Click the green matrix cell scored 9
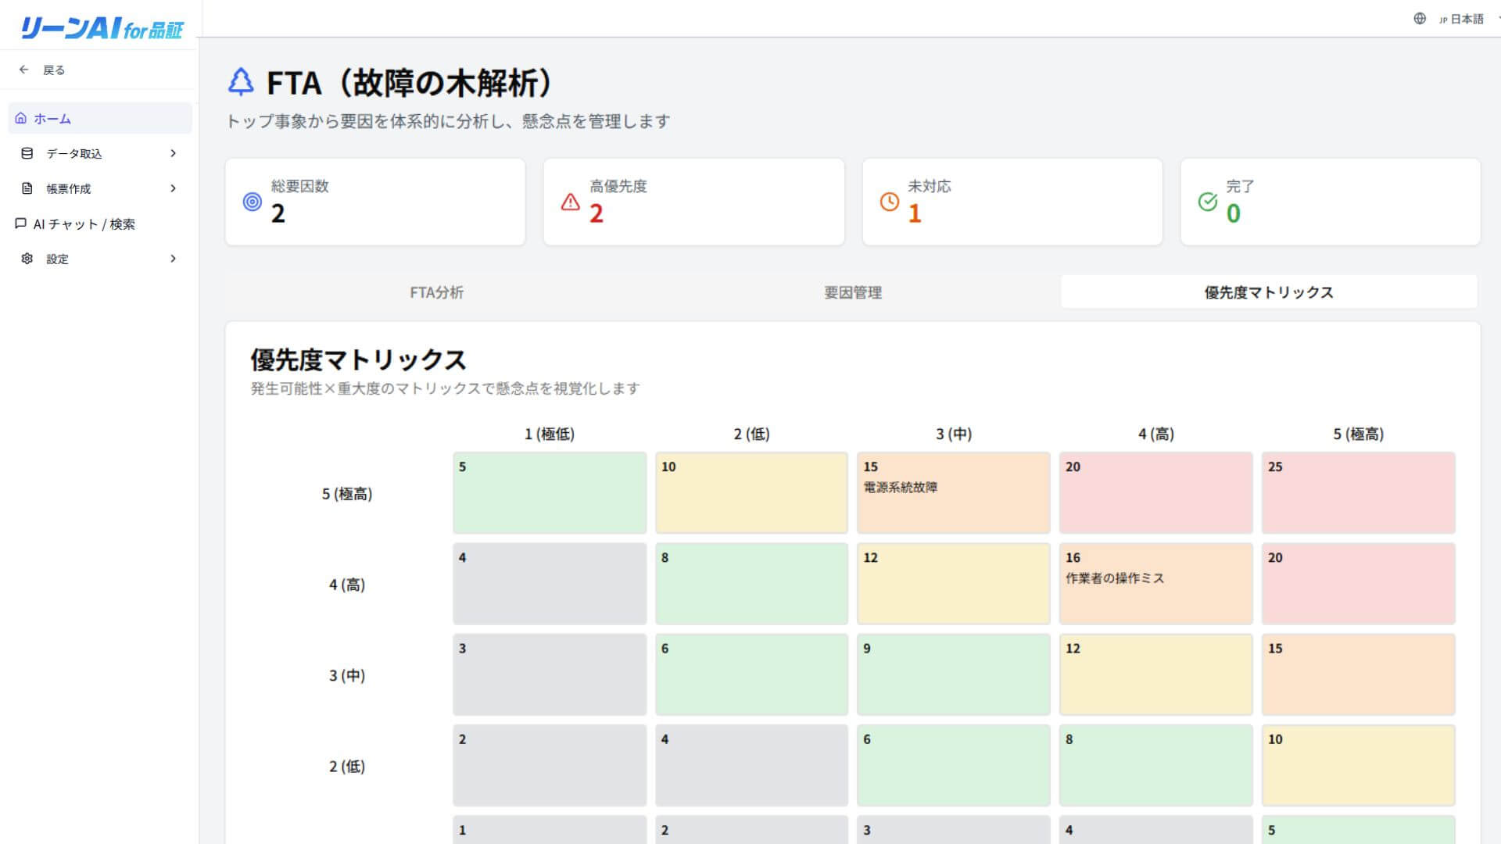Image resolution: width=1501 pixels, height=844 pixels. [x=953, y=674]
